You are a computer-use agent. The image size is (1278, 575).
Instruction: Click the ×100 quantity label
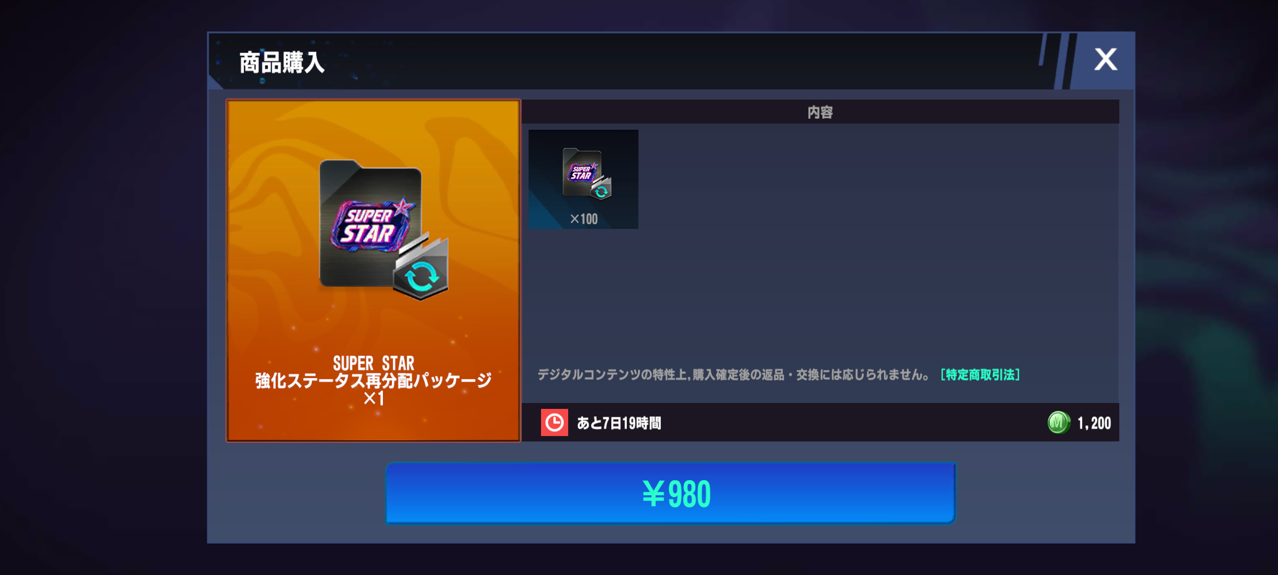coord(584,219)
